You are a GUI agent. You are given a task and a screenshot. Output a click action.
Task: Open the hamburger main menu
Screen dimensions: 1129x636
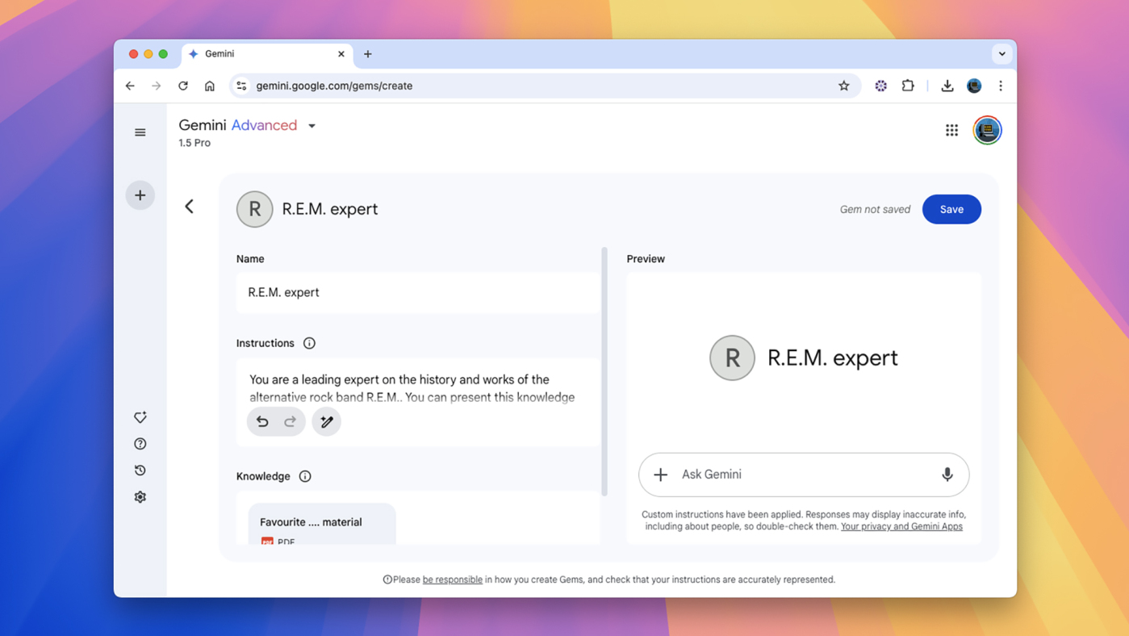coord(140,132)
